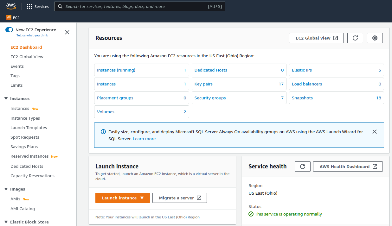Refresh the Resources panel
This screenshot has height=226, width=392.
point(355,38)
